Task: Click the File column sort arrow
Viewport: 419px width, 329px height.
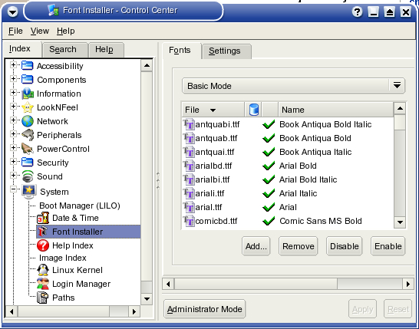Action: click(213, 110)
